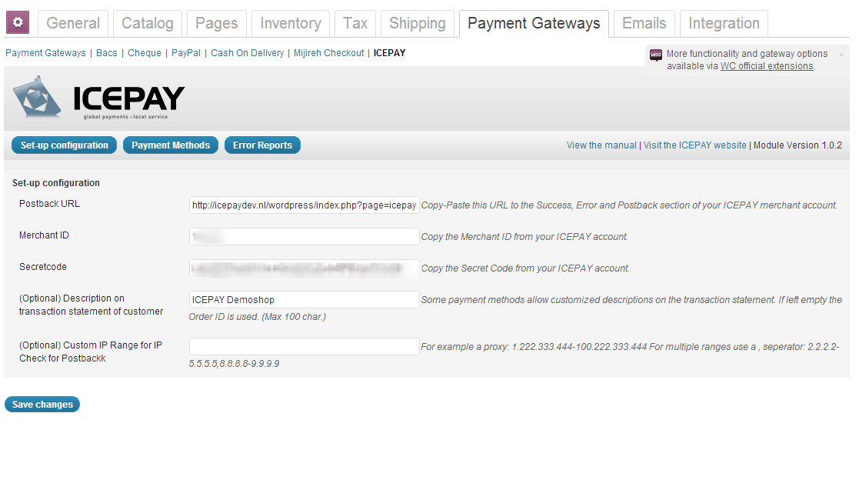Screen dimensions: 859x480
Task: Click the WC official extensions link
Action: (766, 66)
